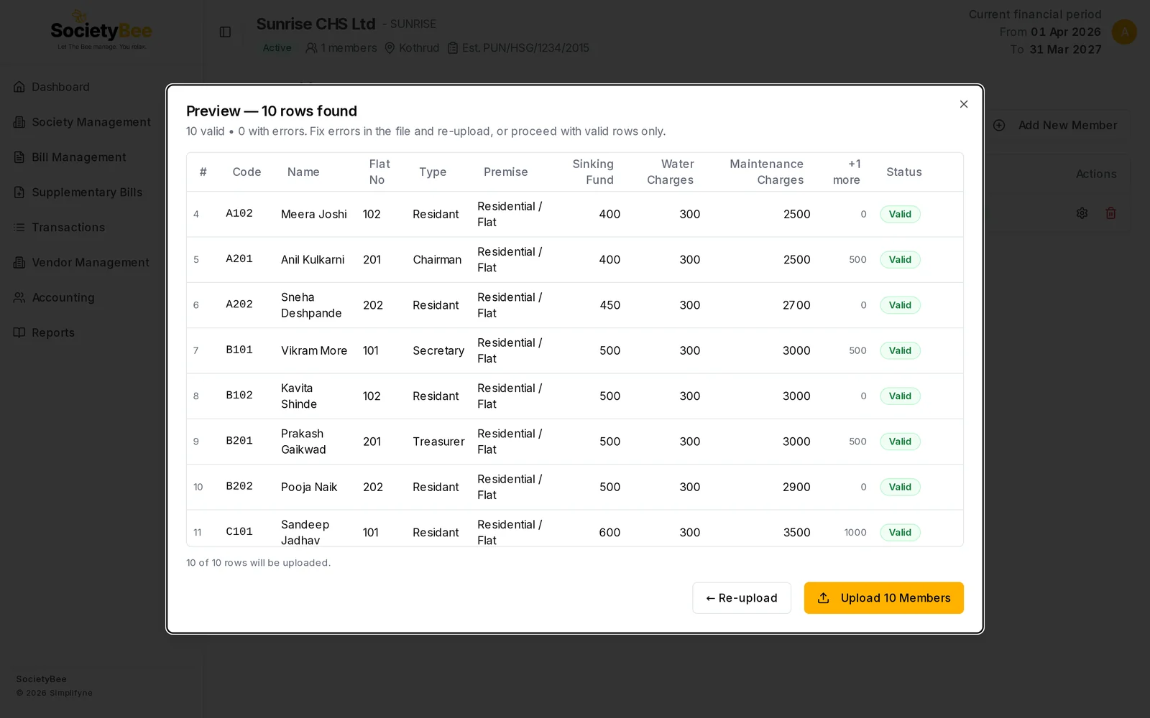Viewport: 1150px width, 718px height.
Task: Close the Preview dialog with X
Action: coord(964,104)
